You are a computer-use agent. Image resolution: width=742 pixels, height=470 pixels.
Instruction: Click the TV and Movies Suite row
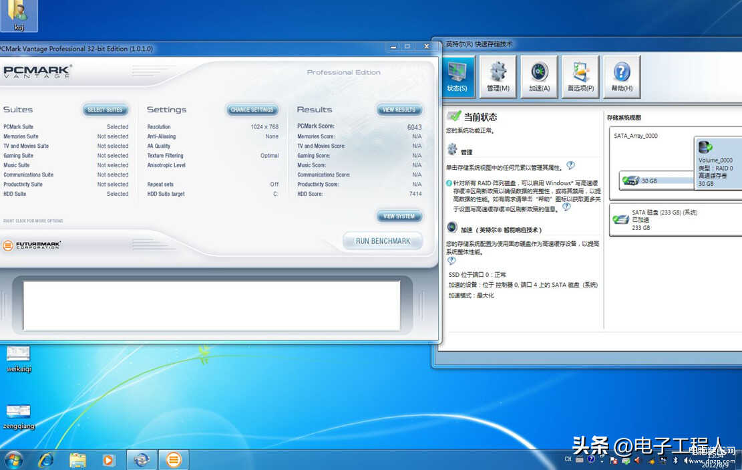click(65, 146)
